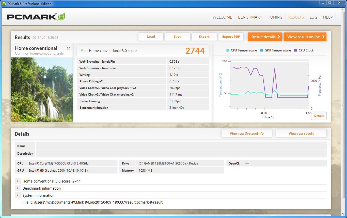Open the WELCOME tab
Screen dimensions: 347x218
pos(222,17)
